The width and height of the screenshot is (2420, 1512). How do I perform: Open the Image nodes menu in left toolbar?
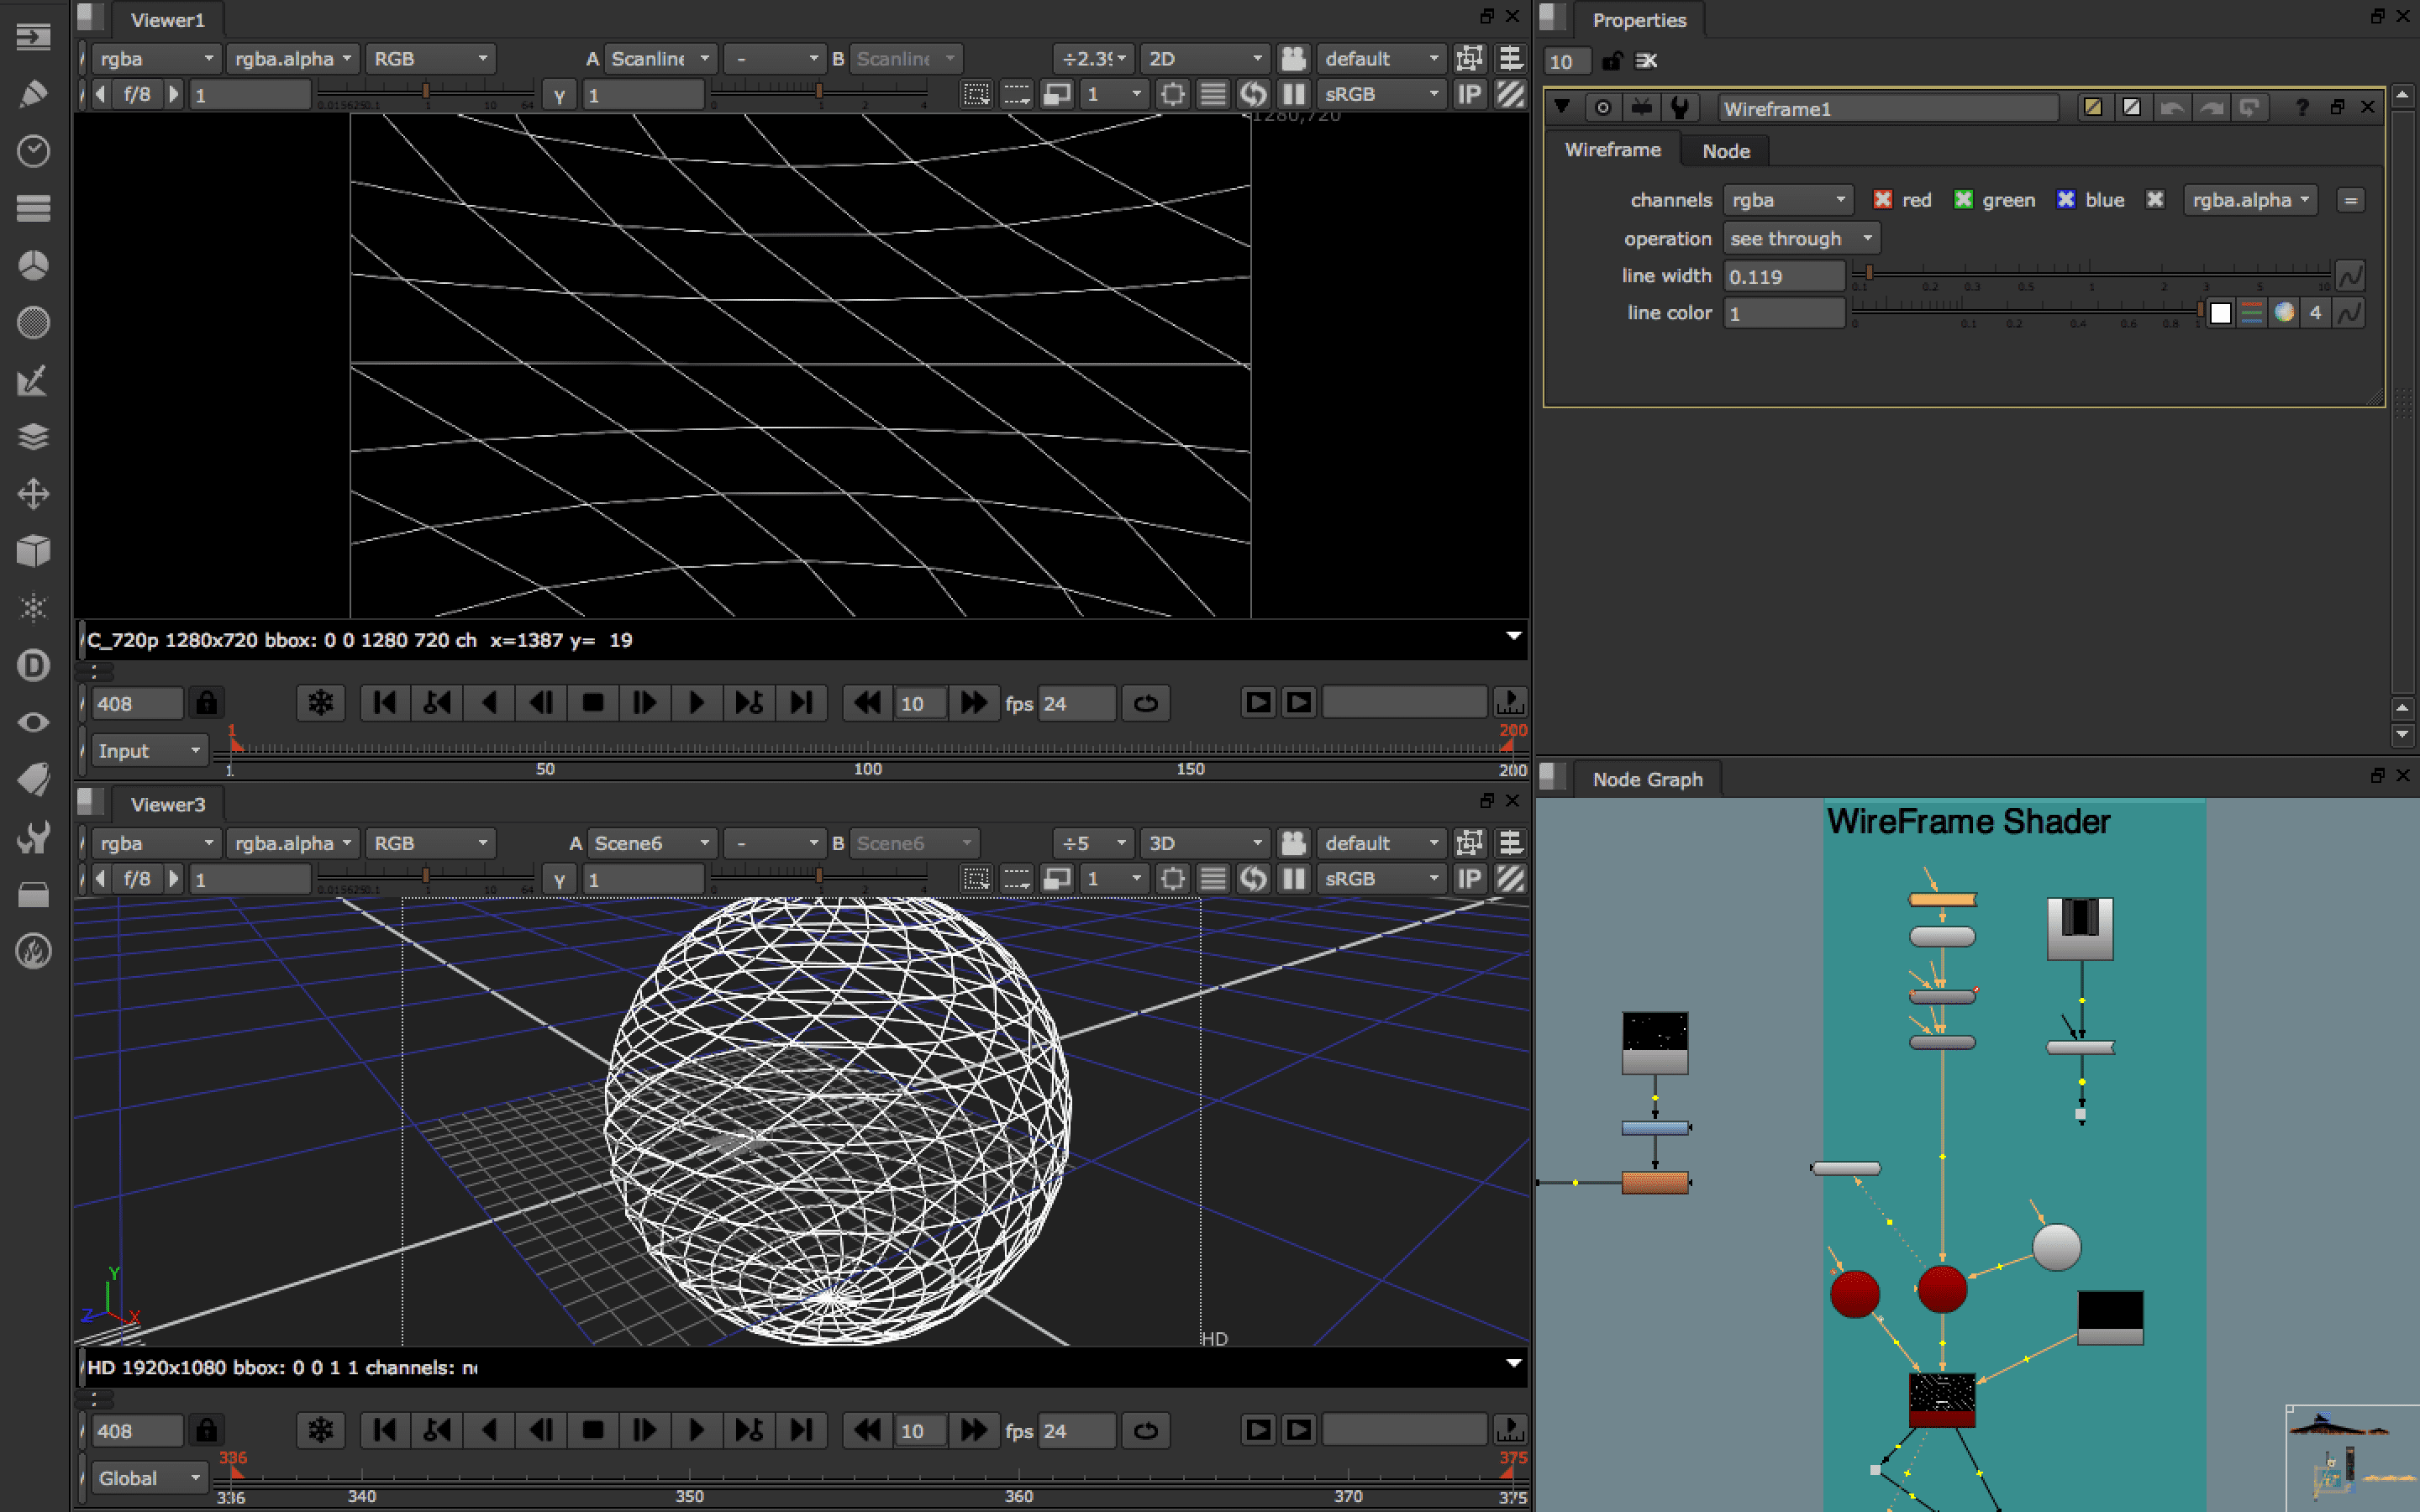click(x=33, y=37)
